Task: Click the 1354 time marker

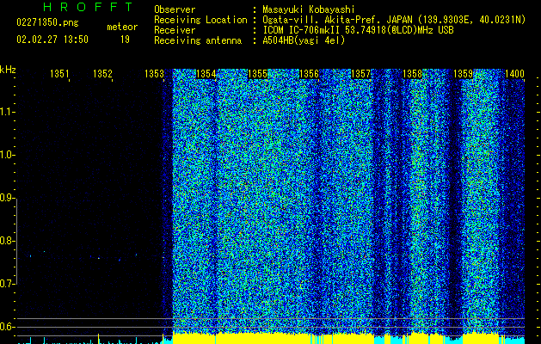Action: pyautogui.click(x=206, y=74)
